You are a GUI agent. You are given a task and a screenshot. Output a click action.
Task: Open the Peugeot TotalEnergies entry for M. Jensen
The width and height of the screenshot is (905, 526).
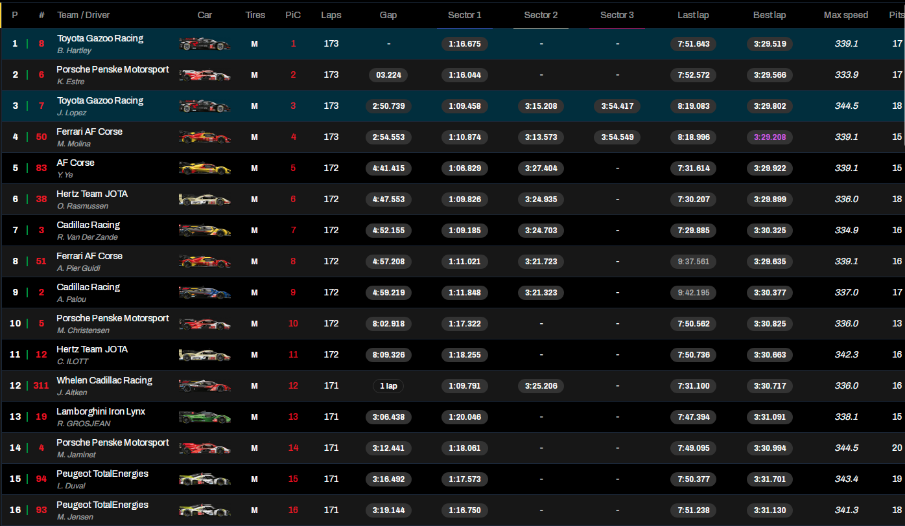click(x=102, y=505)
